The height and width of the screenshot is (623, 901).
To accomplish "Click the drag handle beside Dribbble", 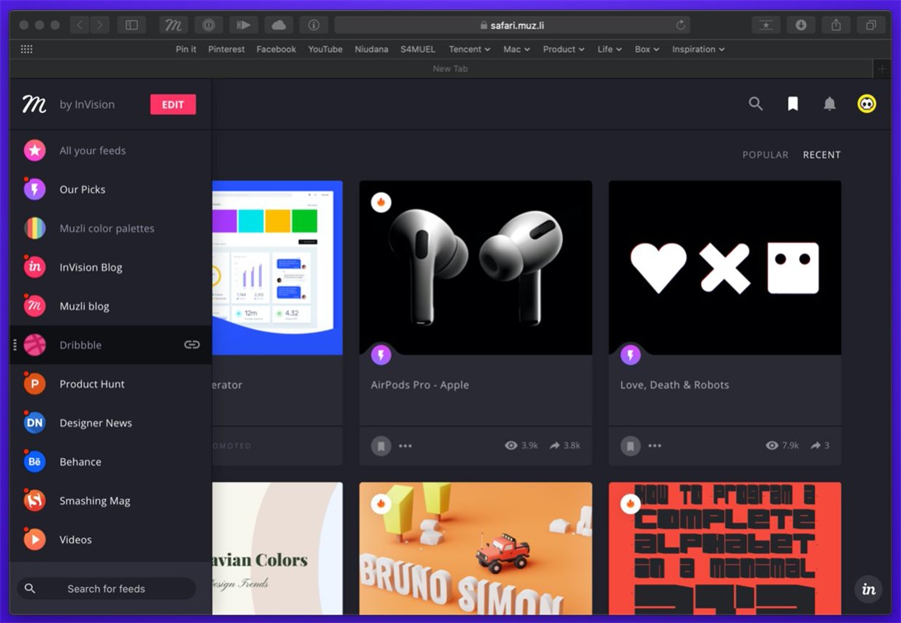I will 15,345.
